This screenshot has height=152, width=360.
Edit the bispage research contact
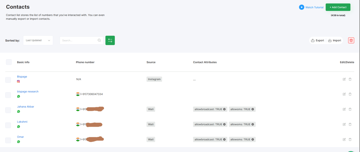[344, 94]
